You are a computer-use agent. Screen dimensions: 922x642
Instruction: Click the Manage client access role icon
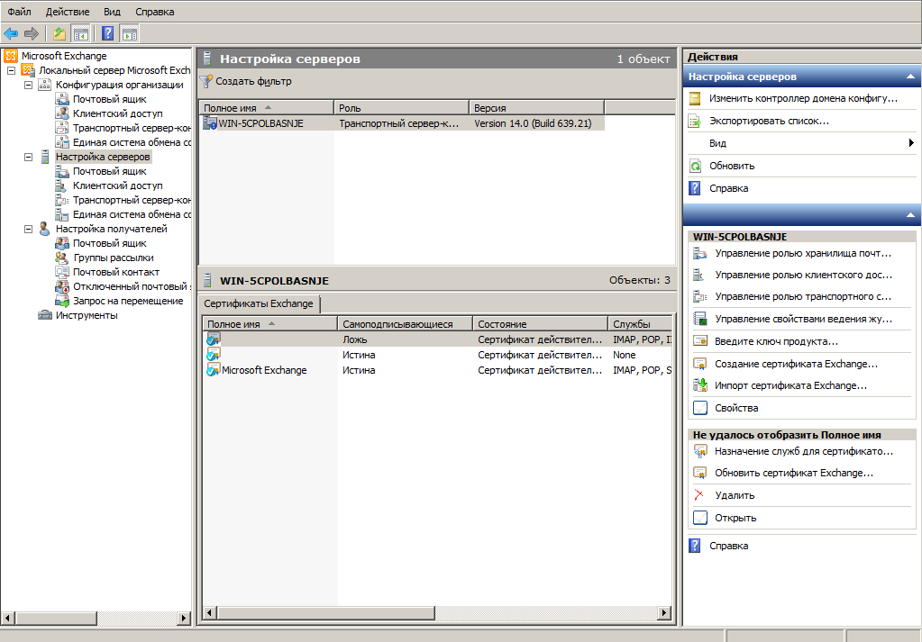tap(699, 275)
